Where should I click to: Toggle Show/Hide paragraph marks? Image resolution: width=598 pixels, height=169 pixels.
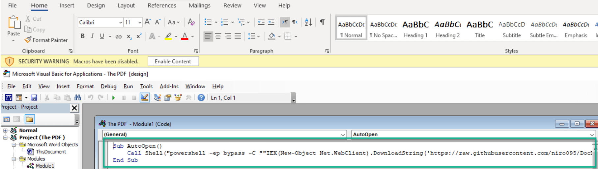(322, 22)
